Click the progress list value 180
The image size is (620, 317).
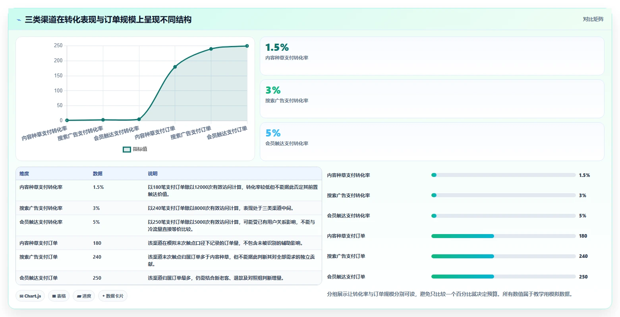point(583,236)
